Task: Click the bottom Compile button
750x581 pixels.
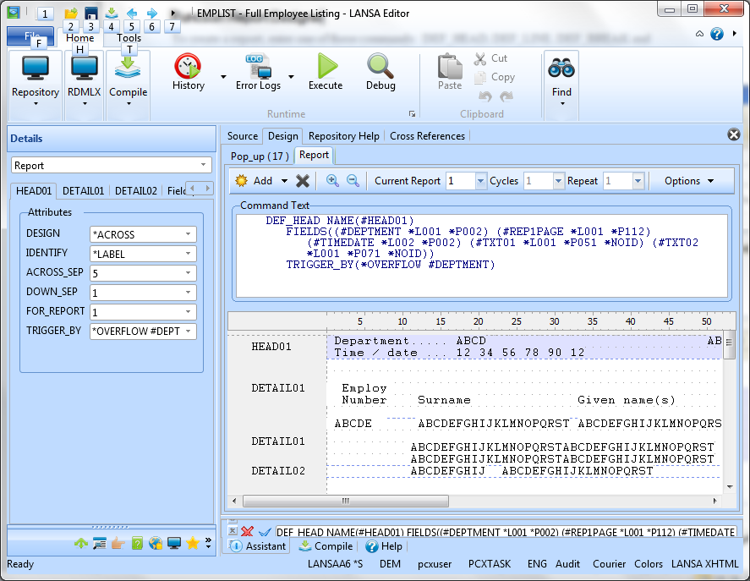Action: (326, 546)
